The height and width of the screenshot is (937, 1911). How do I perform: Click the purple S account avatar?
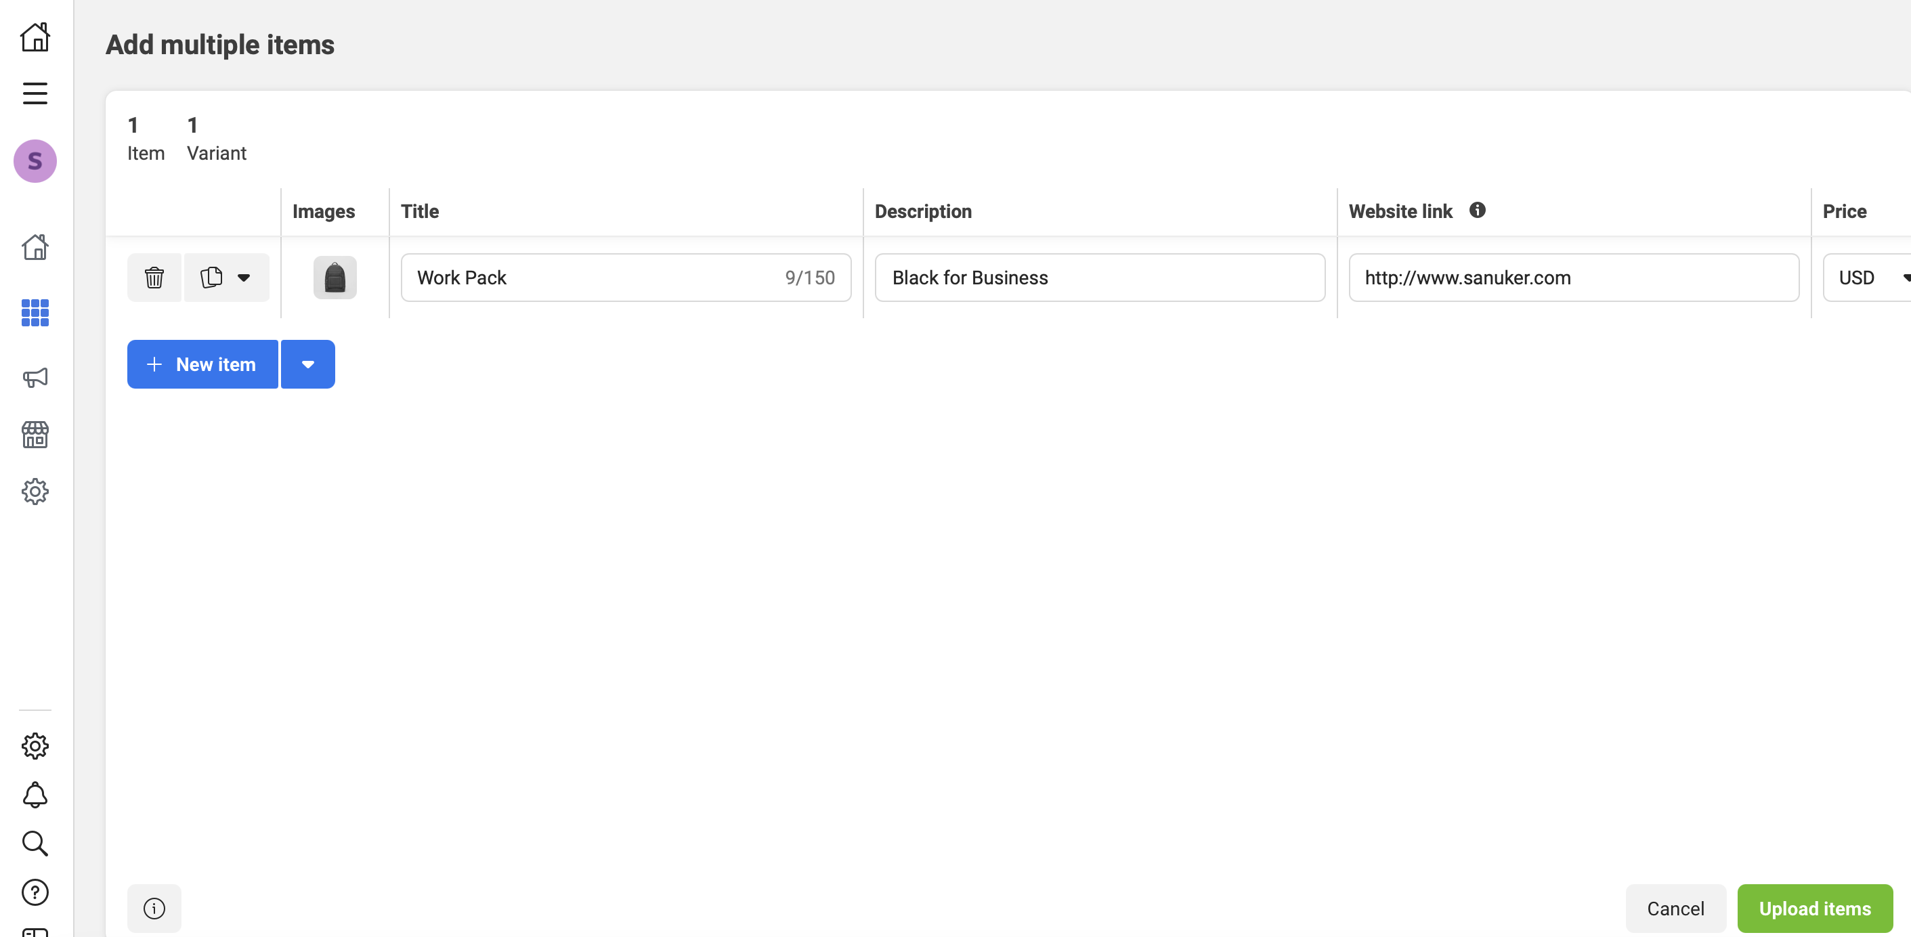point(35,161)
